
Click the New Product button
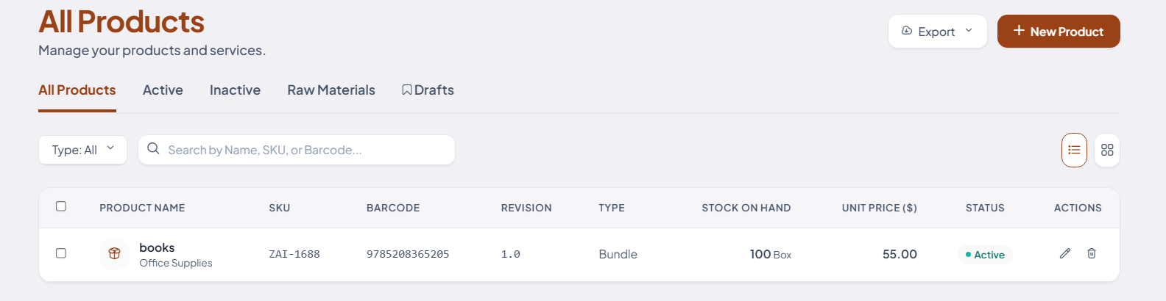(1059, 31)
